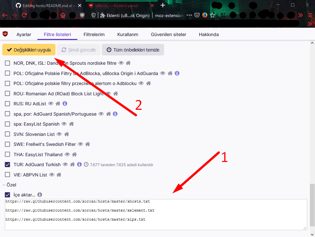The width and height of the screenshot is (315, 237).
Task: Click the bookmark star icon in address bar
Action: pyautogui.click(x=212, y=15)
